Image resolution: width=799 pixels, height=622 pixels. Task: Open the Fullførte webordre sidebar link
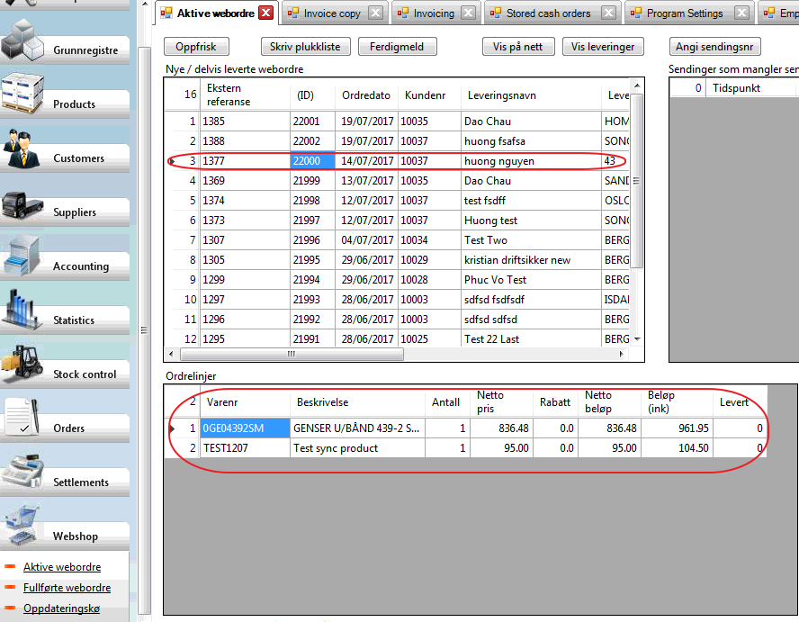(67, 587)
